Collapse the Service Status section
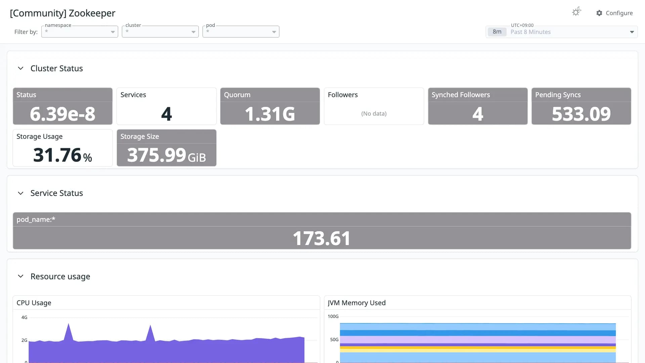Viewport: 645px width, 363px height. click(20, 193)
